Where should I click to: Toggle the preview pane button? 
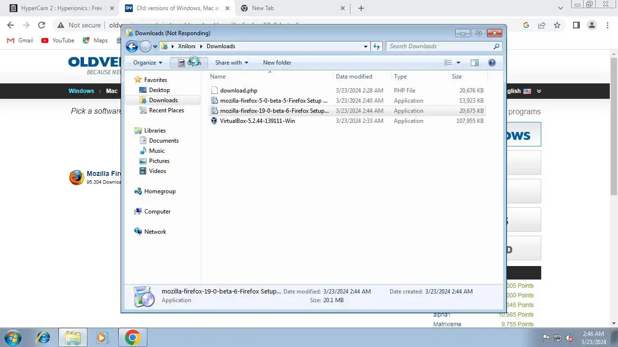click(x=475, y=63)
